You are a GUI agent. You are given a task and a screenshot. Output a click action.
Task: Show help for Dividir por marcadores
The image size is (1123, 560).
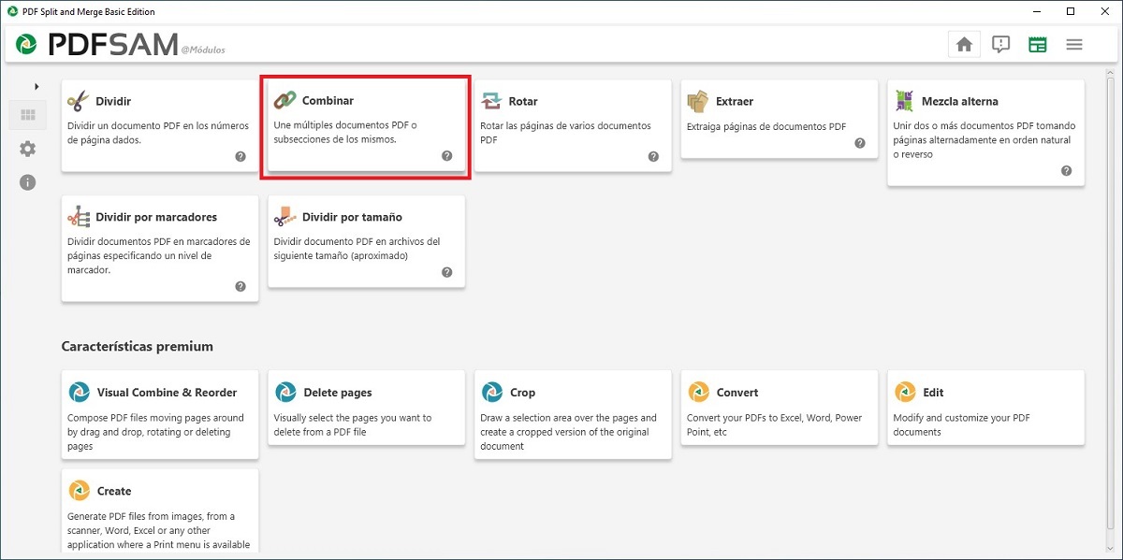click(x=241, y=287)
